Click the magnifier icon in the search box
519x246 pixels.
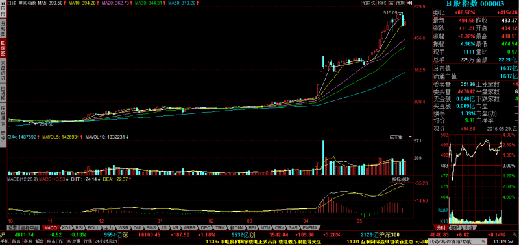[x=484, y=241]
